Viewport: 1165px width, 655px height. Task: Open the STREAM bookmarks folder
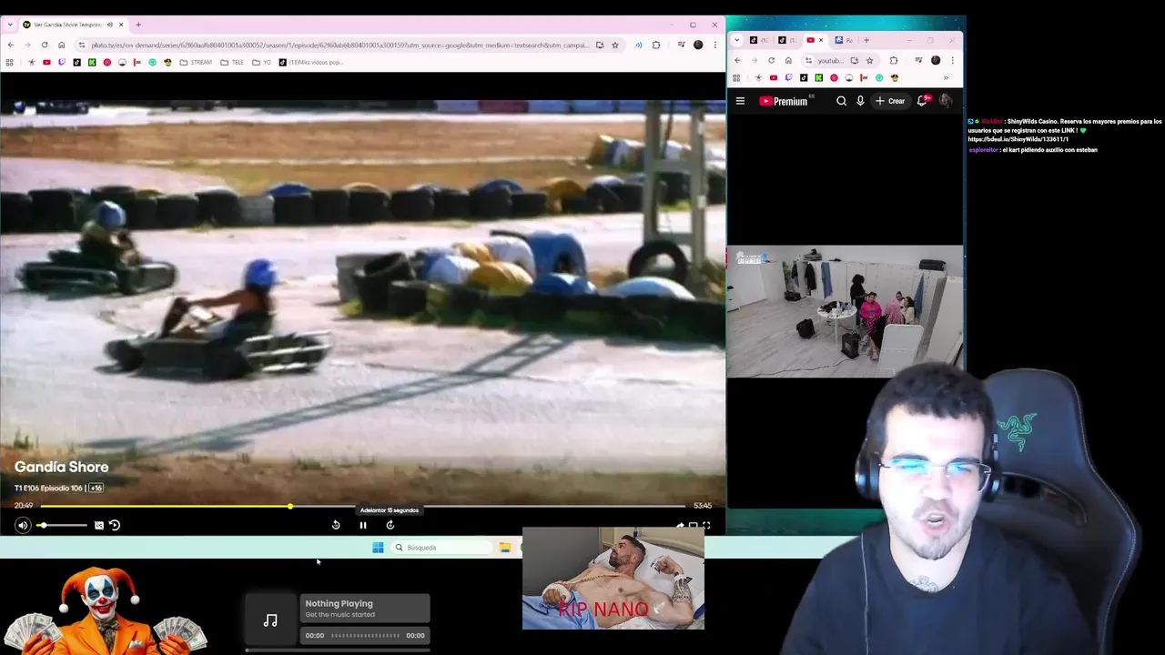(196, 62)
